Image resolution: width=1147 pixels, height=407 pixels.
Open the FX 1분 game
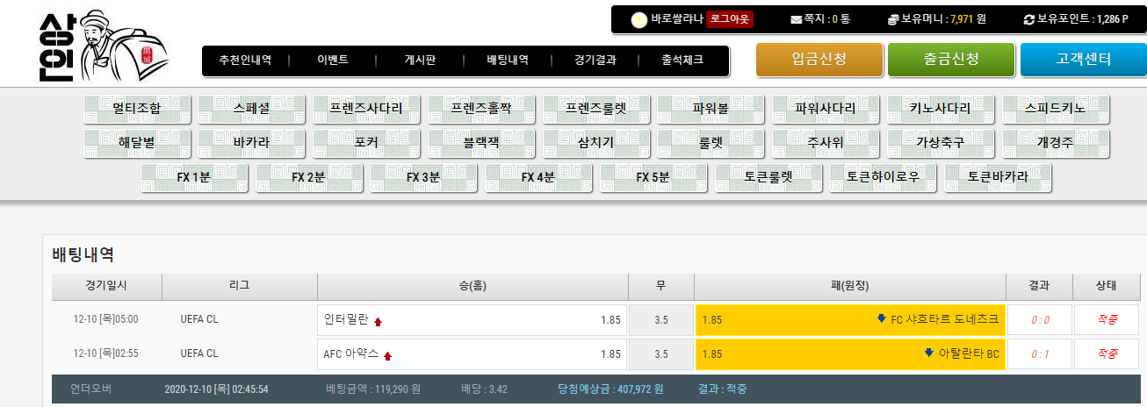(194, 177)
